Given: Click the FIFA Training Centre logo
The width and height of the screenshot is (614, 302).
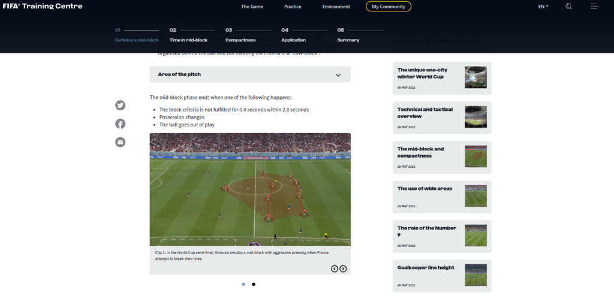Looking at the screenshot, I should pyautogui.click(x=43, y=6).
